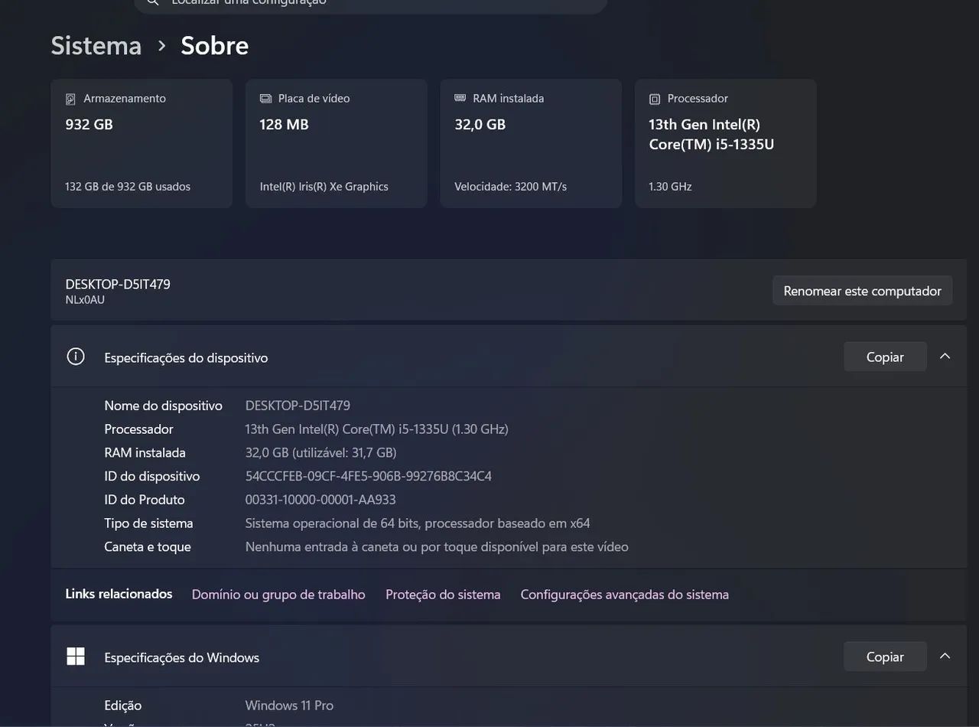Click the NLx0AU model text

pos(85,300)
